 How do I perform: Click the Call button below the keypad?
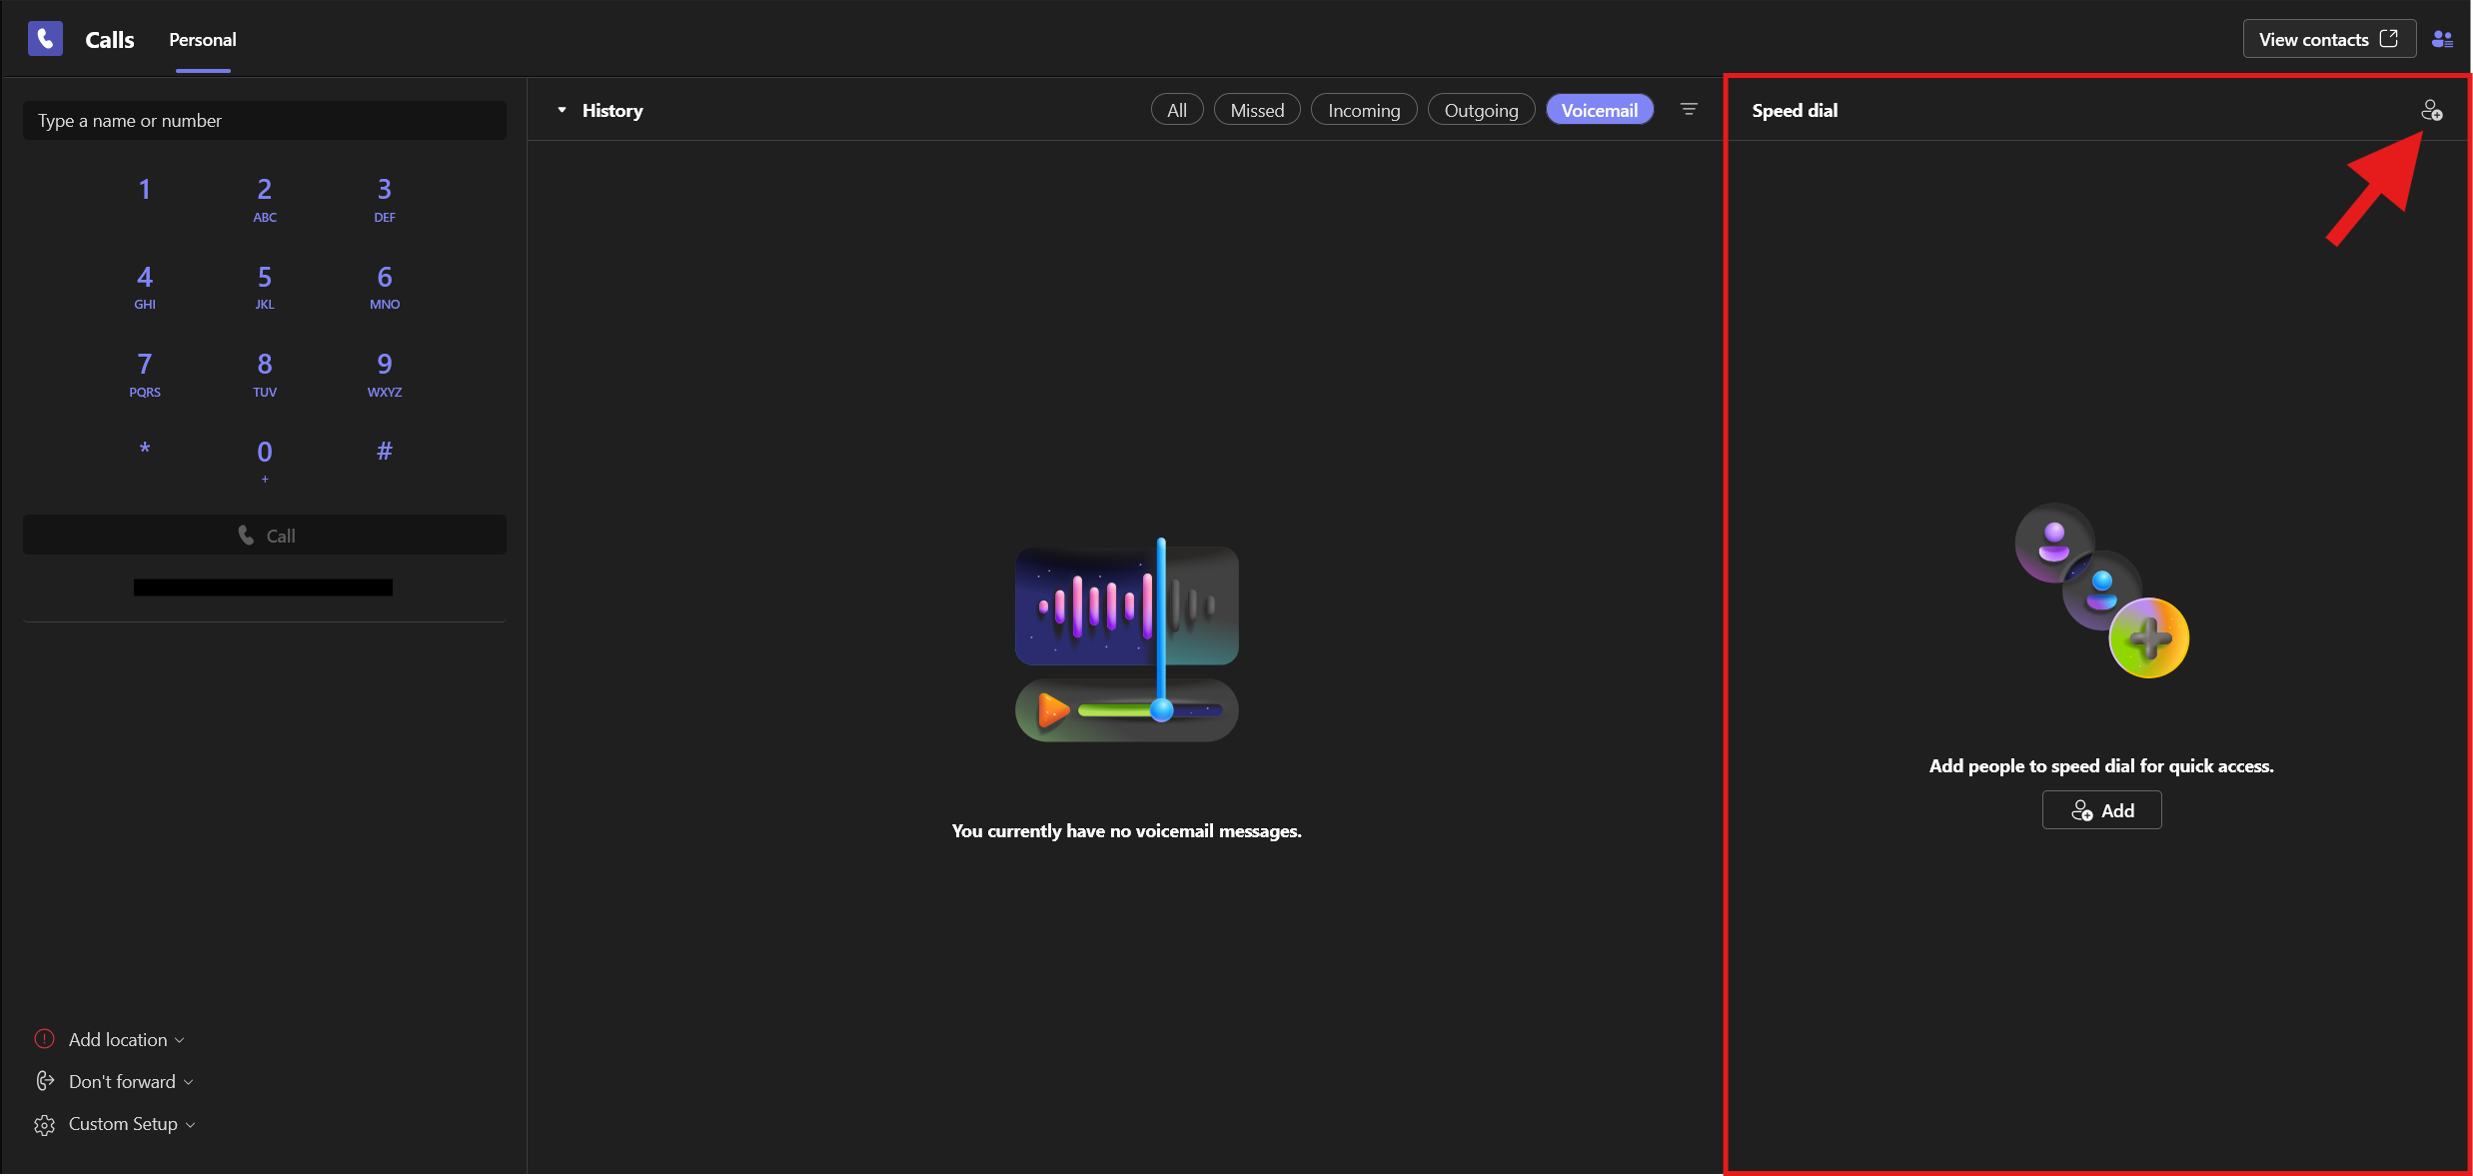pos(265,536)
